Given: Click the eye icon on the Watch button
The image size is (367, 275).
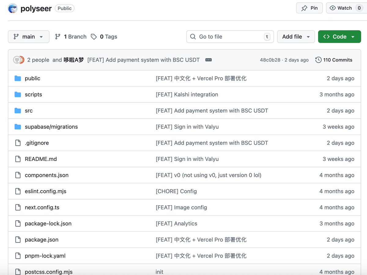Looking at the screenshot, I should (x=333, y=8).
